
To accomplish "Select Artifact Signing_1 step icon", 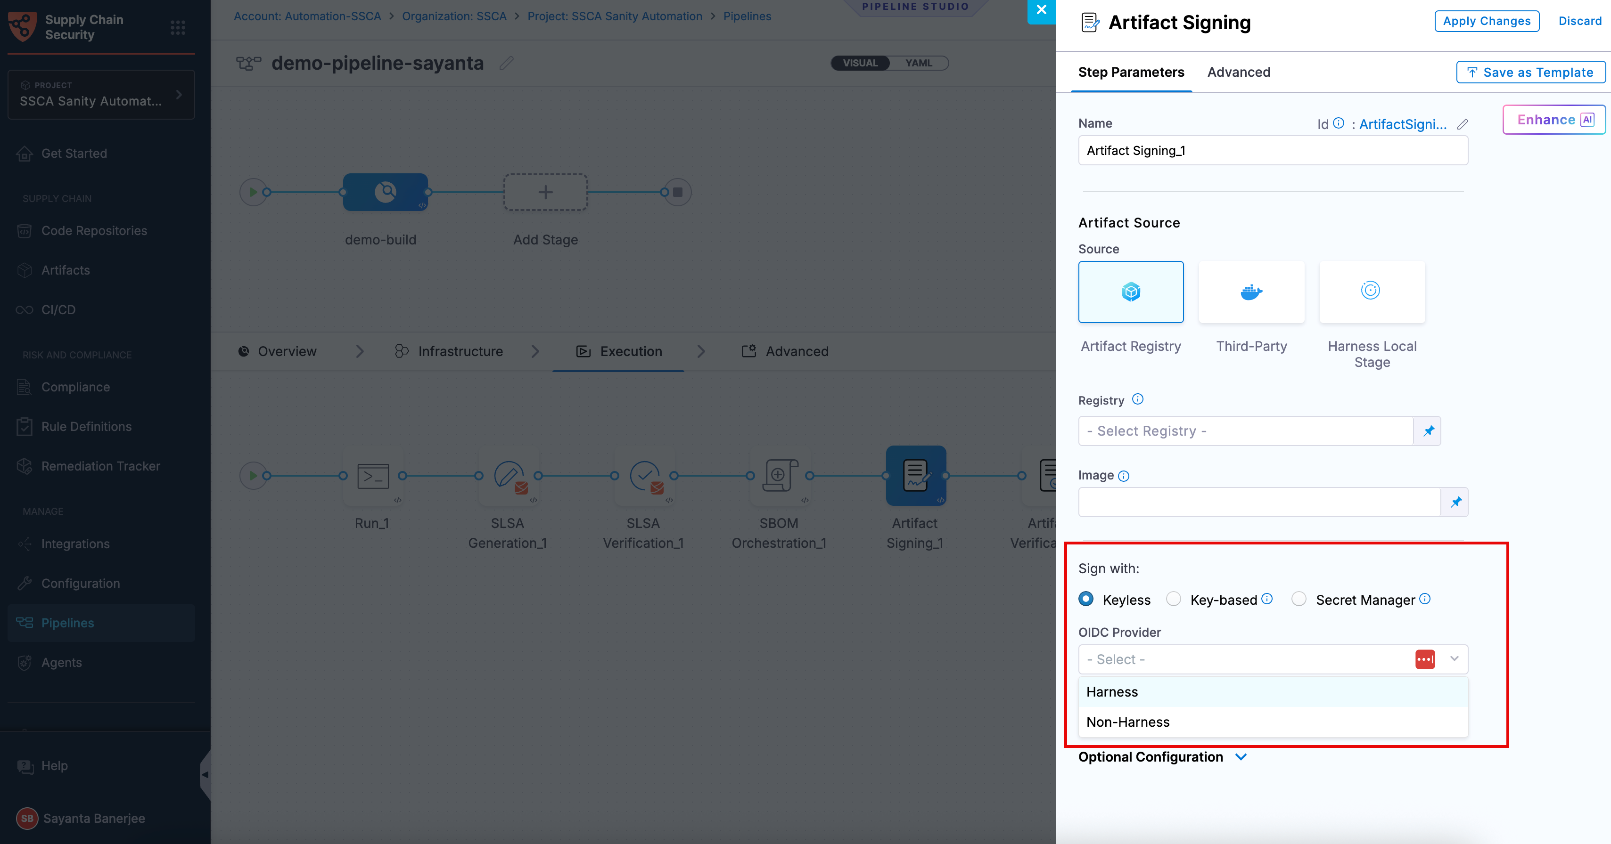I will click(916, 476).
